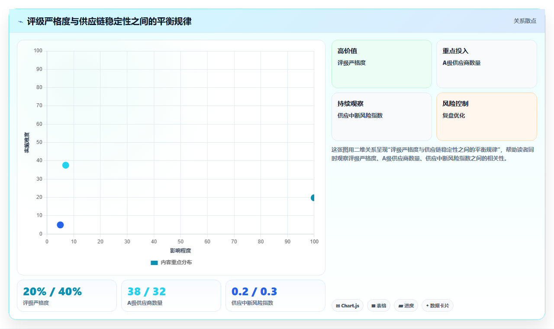Screen dimensions: 554x329
Task: Click the lightning icon beside the title
Action: 20,22
